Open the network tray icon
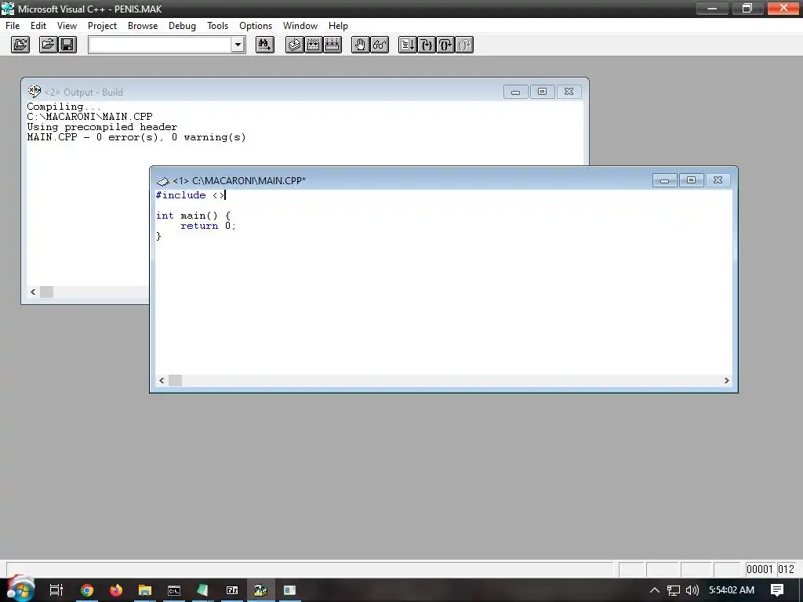 pos(674,590)
